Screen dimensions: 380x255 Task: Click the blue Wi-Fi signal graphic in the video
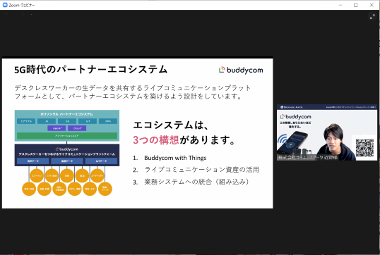pos(282,139)
